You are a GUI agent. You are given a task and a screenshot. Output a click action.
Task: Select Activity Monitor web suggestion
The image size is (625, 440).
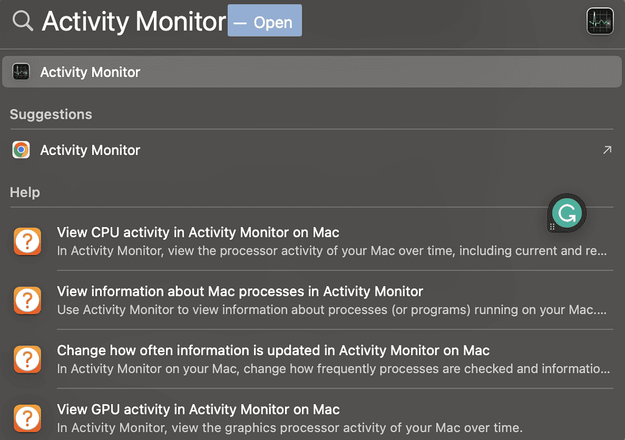[x=90, y=150]
